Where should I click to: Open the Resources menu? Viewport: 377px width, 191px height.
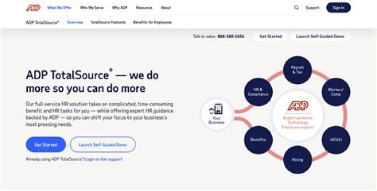tap(144, 8)
